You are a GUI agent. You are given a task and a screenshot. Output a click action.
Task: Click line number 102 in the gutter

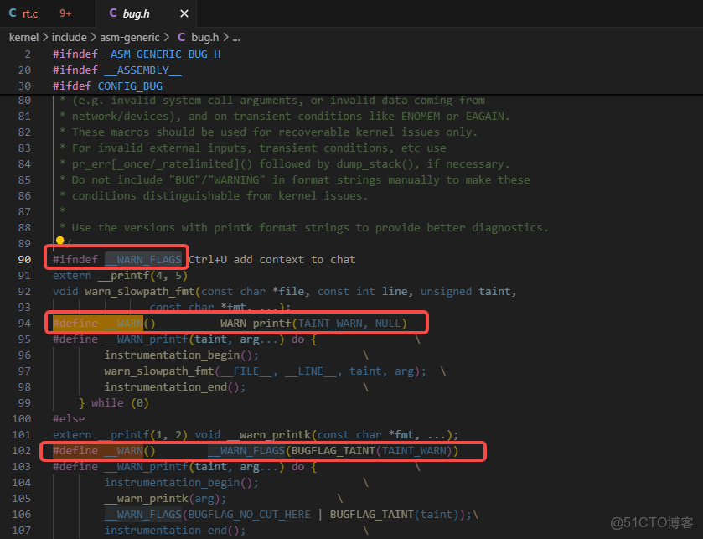click(24, 450)
